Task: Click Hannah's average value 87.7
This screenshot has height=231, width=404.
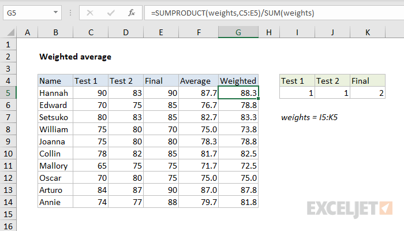Action: click(199, 93)
